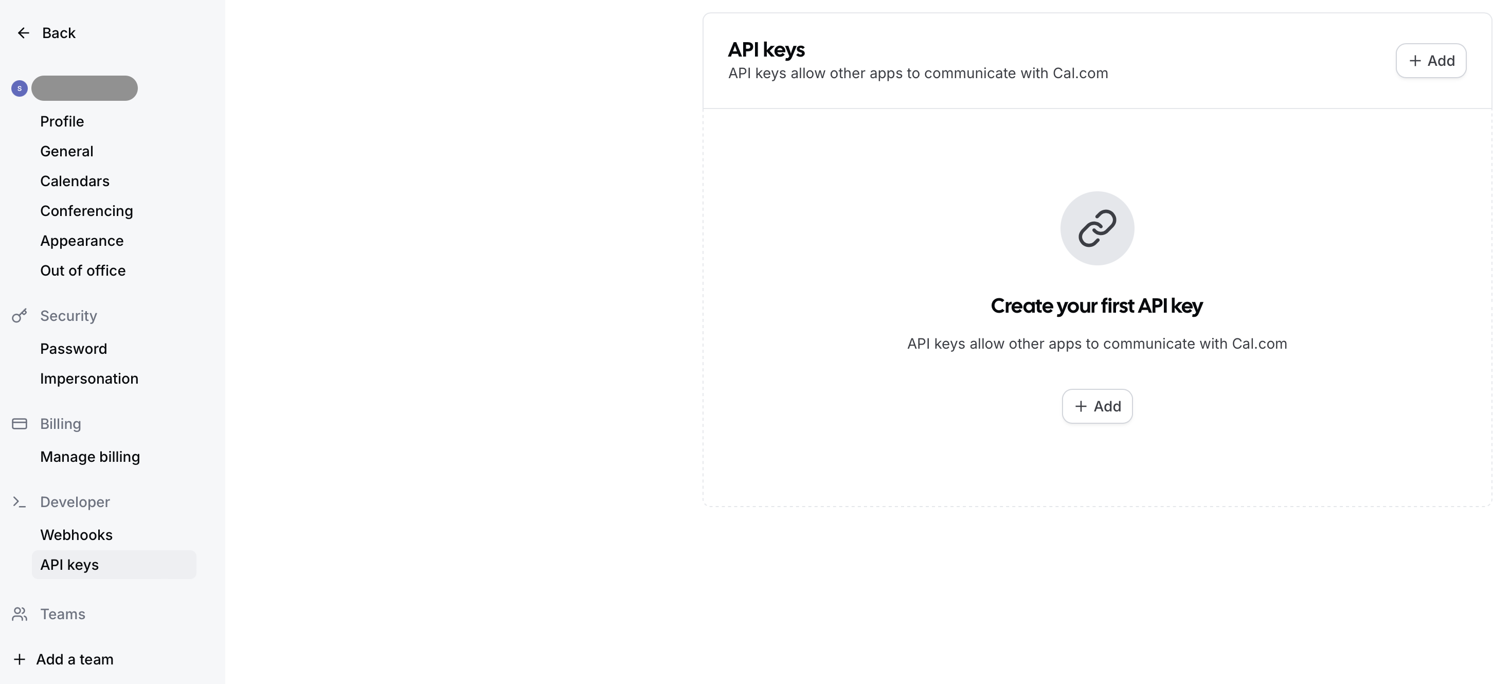Click the Add button below empty state message
The width and height of the screenshot is (1511, 684).
click(1097, 406)
